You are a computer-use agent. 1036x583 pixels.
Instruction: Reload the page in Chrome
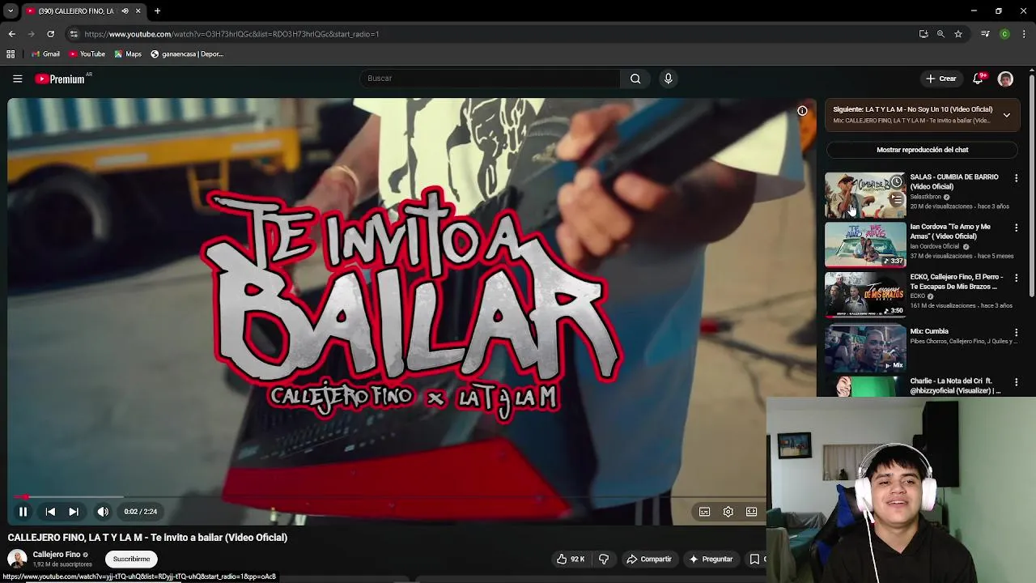click(50, 34)
